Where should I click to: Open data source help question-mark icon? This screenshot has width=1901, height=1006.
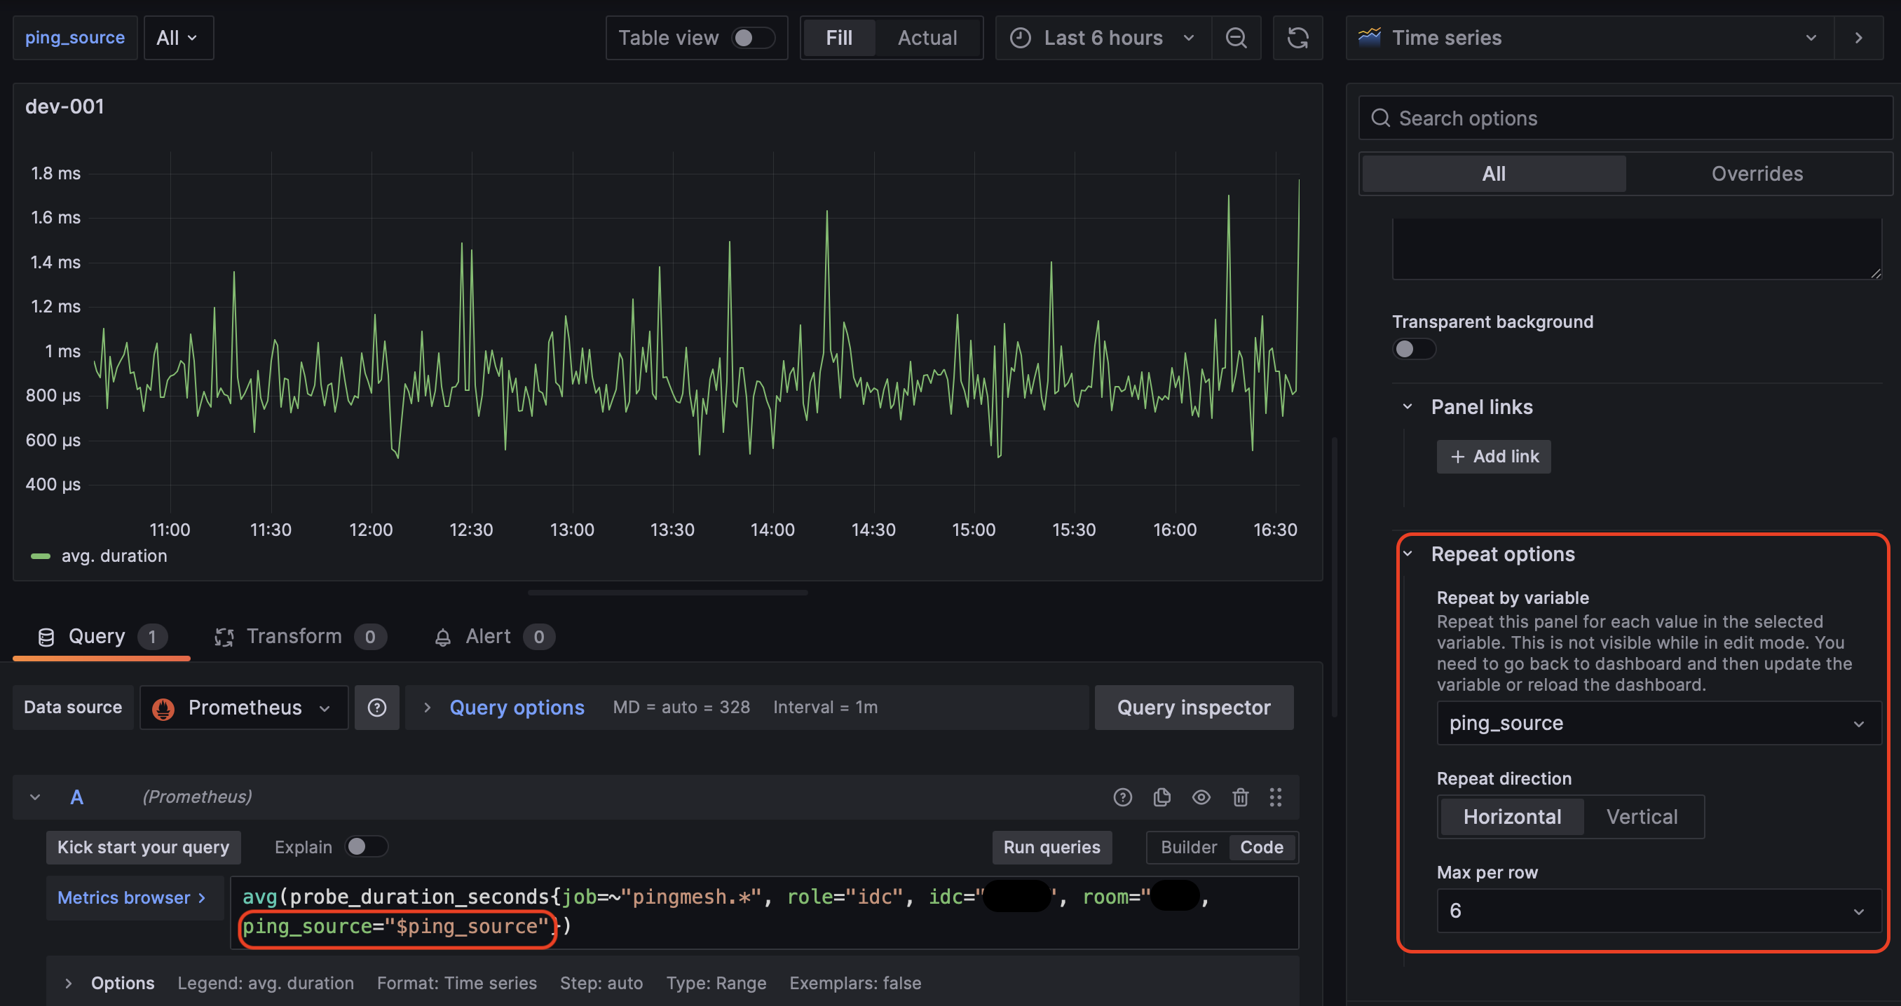[x=377, y=708]
